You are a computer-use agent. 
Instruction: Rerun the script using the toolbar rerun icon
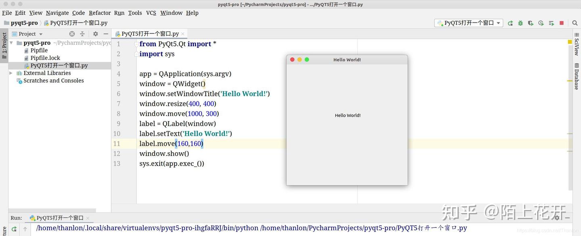pos(509,23)
